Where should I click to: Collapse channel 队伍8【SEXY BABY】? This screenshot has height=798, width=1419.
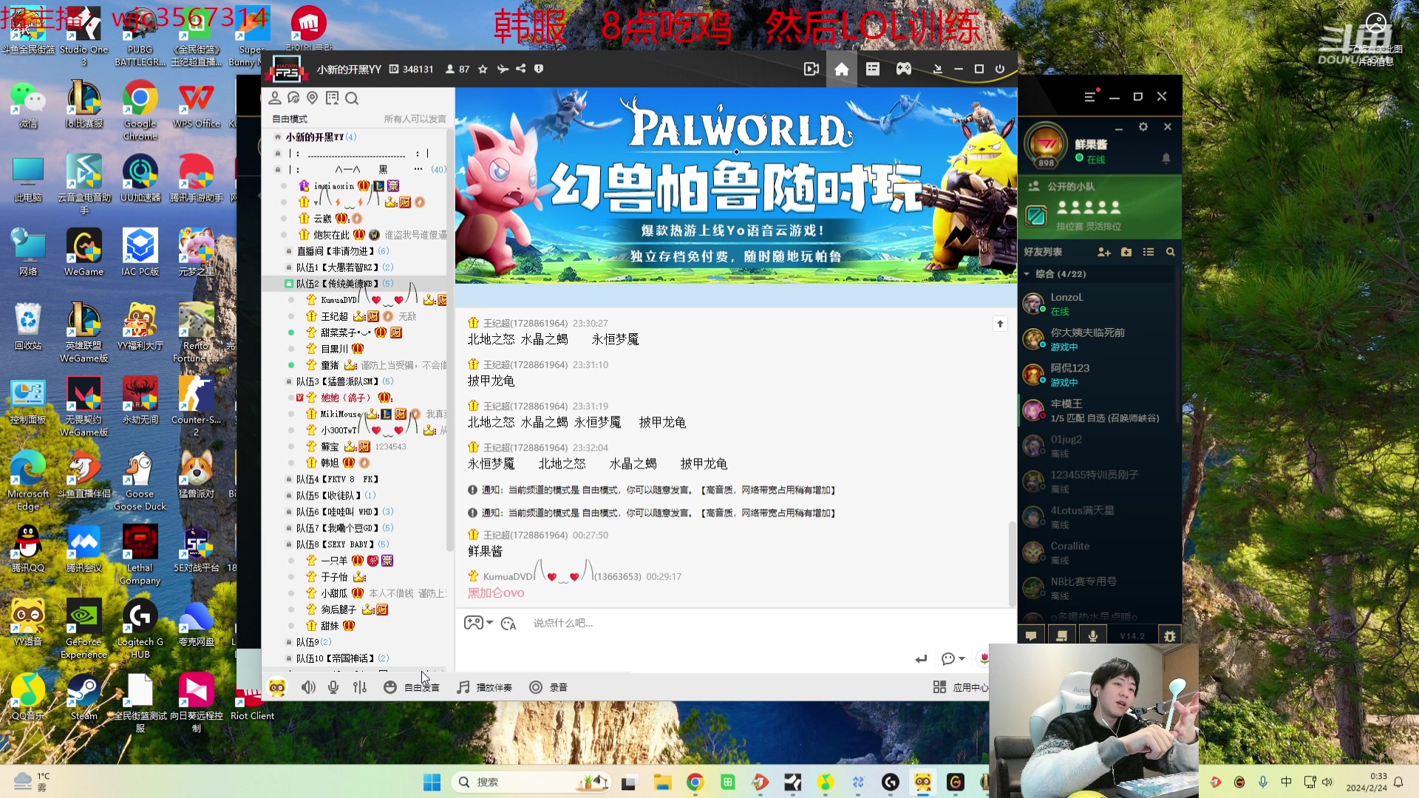(342, 544)
